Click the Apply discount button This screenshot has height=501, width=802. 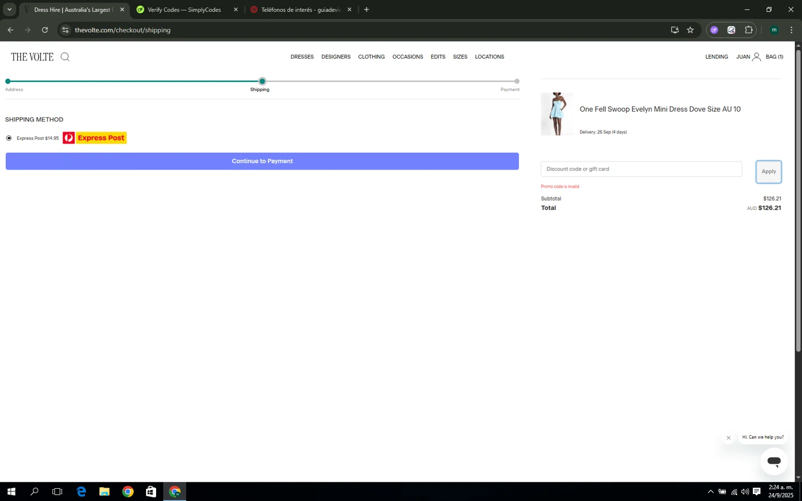pyautogui.click(x=768, y=172)
